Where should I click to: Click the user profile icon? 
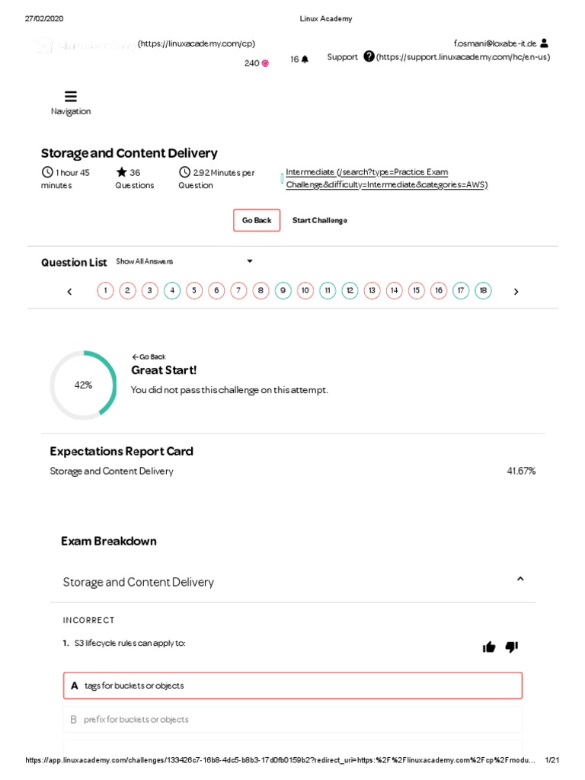coord(543,43)
